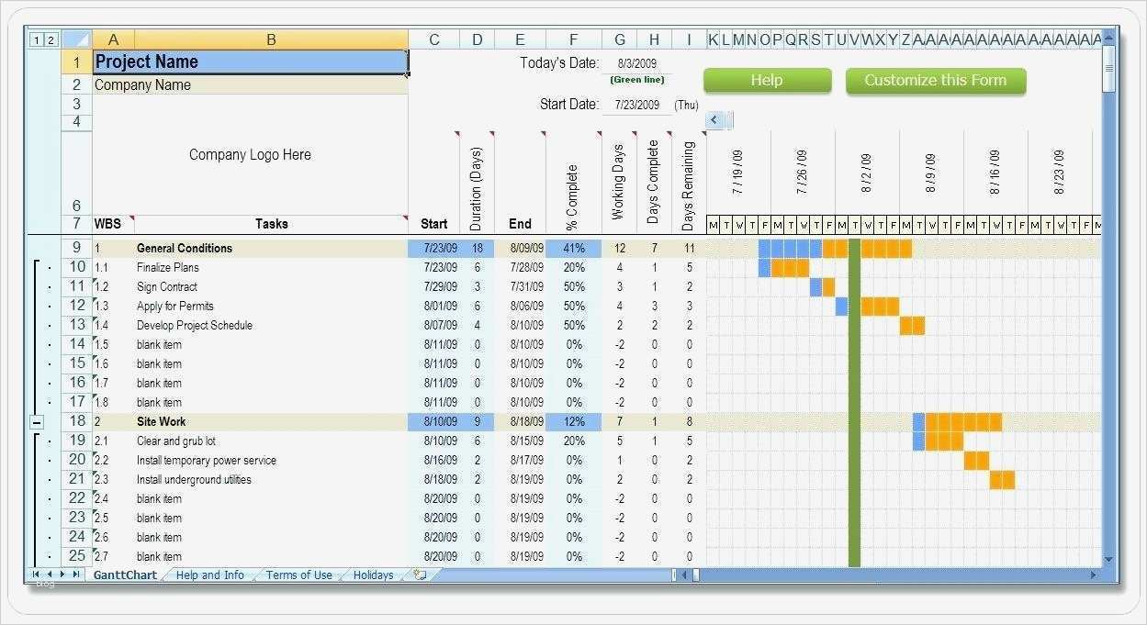This screenshot has height=625, width=1147.
Task: Click the Install underground utilities orange bar
Action: [x=1002, y=480]
